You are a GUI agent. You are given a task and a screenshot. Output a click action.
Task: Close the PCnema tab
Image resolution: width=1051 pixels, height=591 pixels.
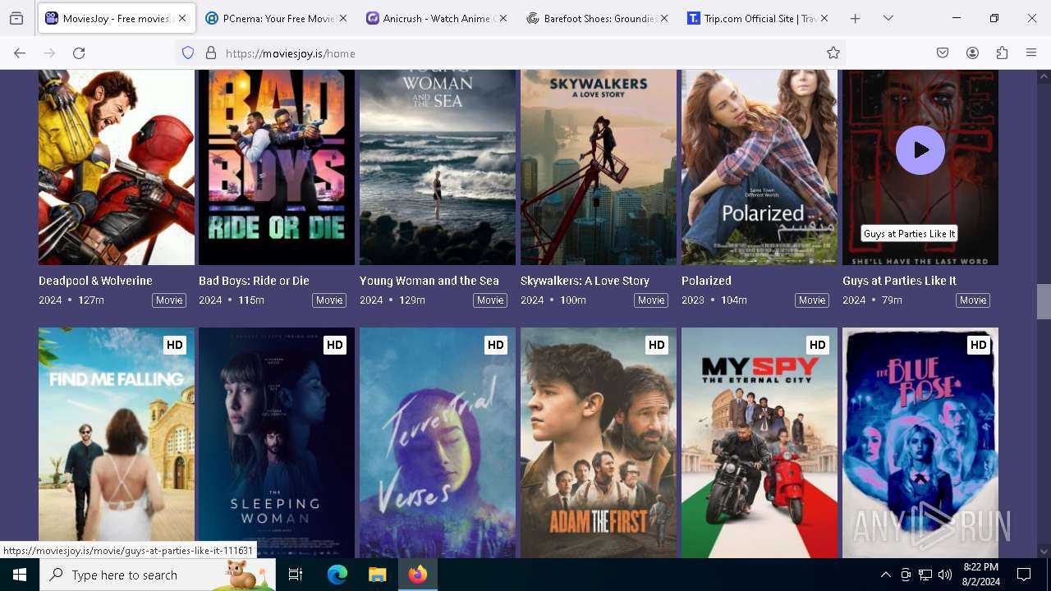(342, 18)
